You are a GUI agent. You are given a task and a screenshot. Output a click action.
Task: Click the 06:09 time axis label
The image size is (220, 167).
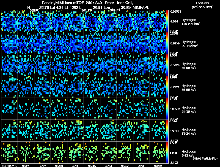158,166
